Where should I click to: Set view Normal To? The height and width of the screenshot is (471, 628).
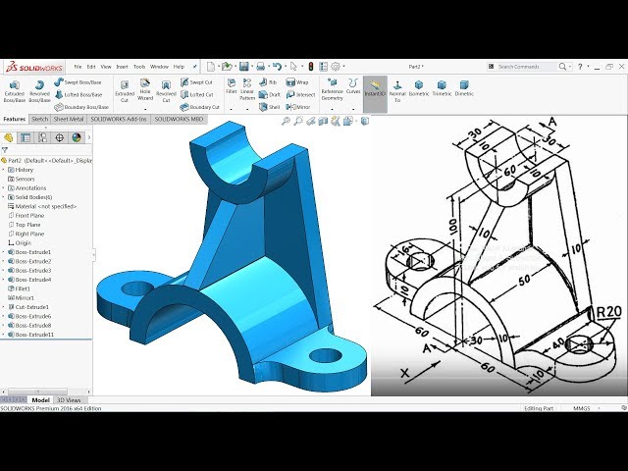tap(397, 91)
